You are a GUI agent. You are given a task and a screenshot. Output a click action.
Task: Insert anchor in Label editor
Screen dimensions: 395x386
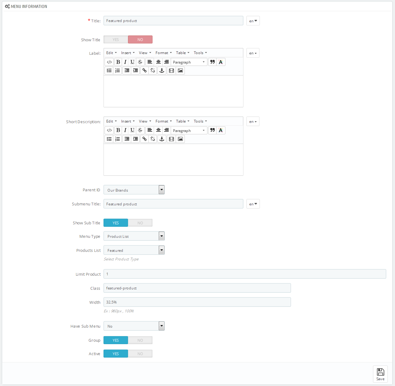[x=162, y=71]
